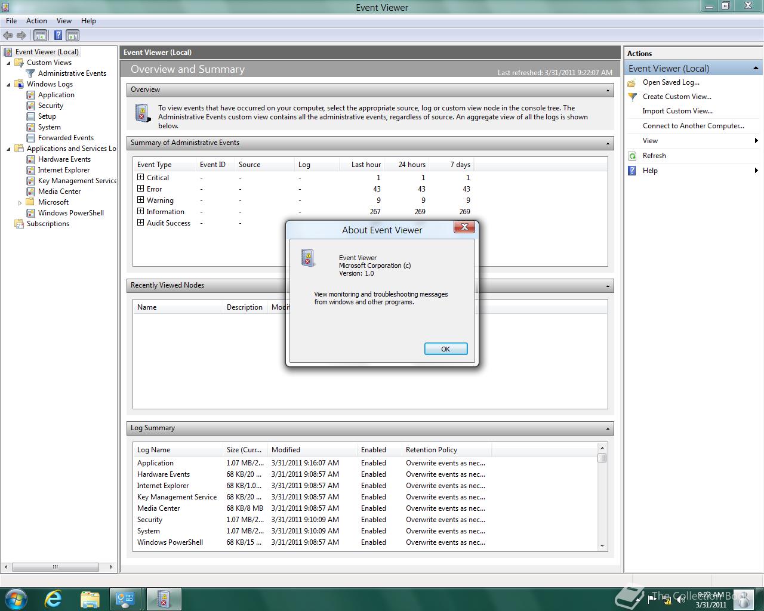Click Import Custom View action

(677, 111)
